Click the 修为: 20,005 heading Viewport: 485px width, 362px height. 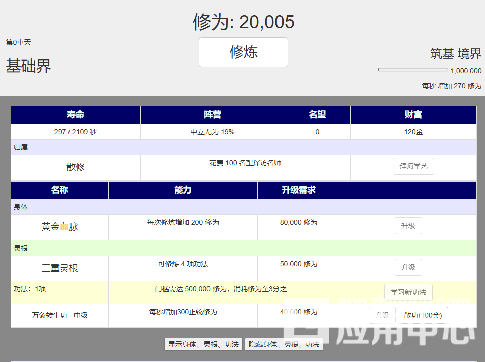click(243, 22)
